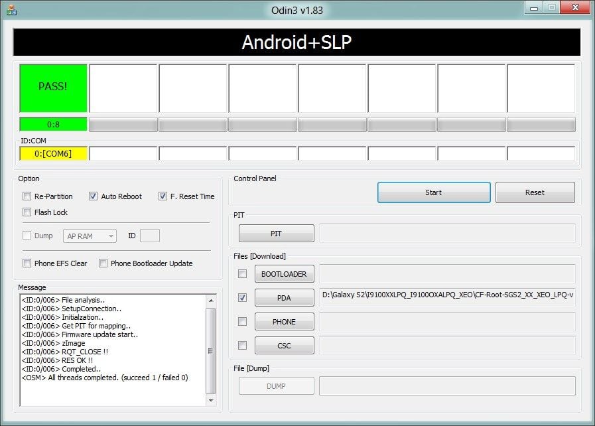
Task: Disable the Auto Reboot option
Action: (x=94, y=196)
